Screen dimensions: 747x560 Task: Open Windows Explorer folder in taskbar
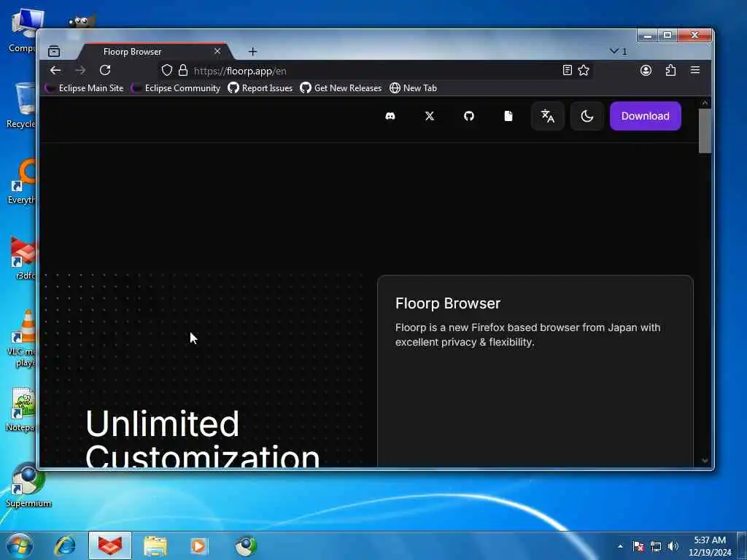155,545
